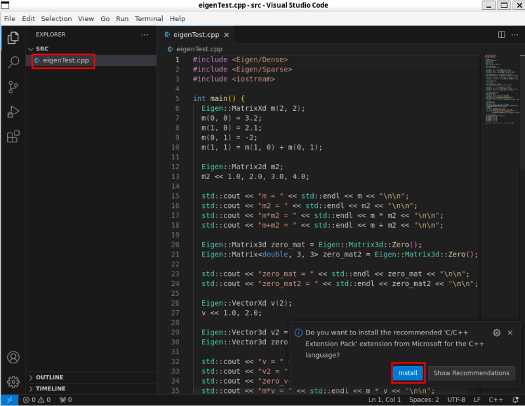
Task: Click eigenTest.cpp in the breadcrumb
Action: tap(199, 49)
